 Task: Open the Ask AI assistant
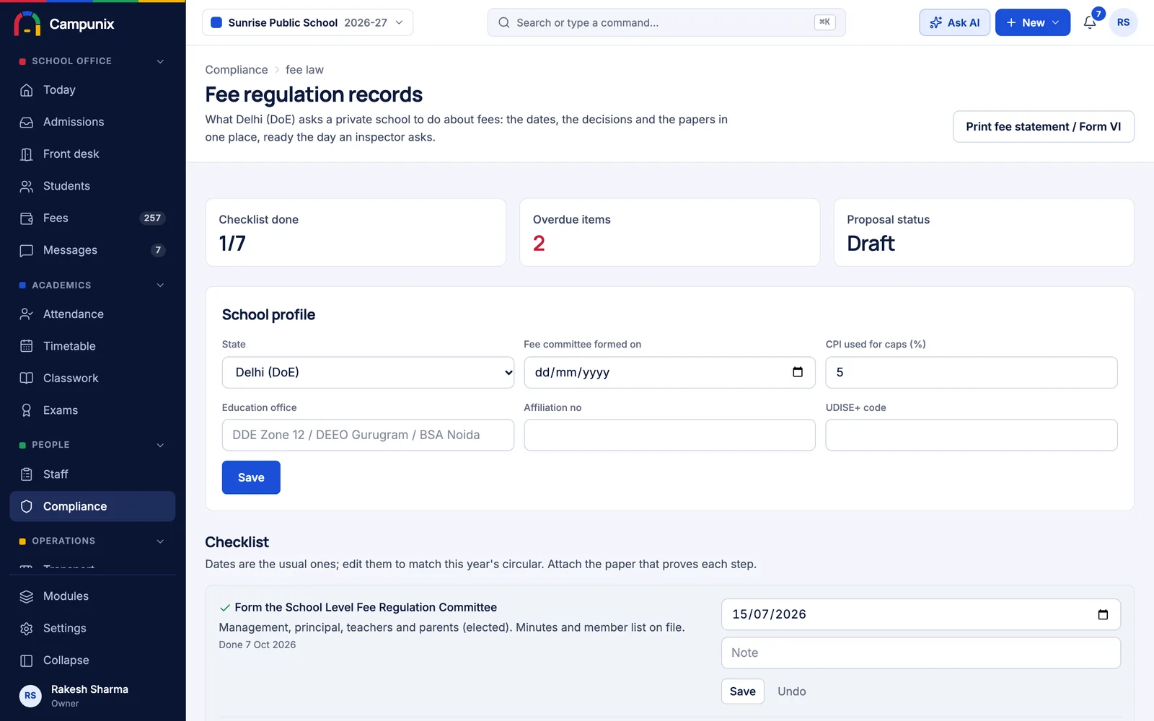954,22
